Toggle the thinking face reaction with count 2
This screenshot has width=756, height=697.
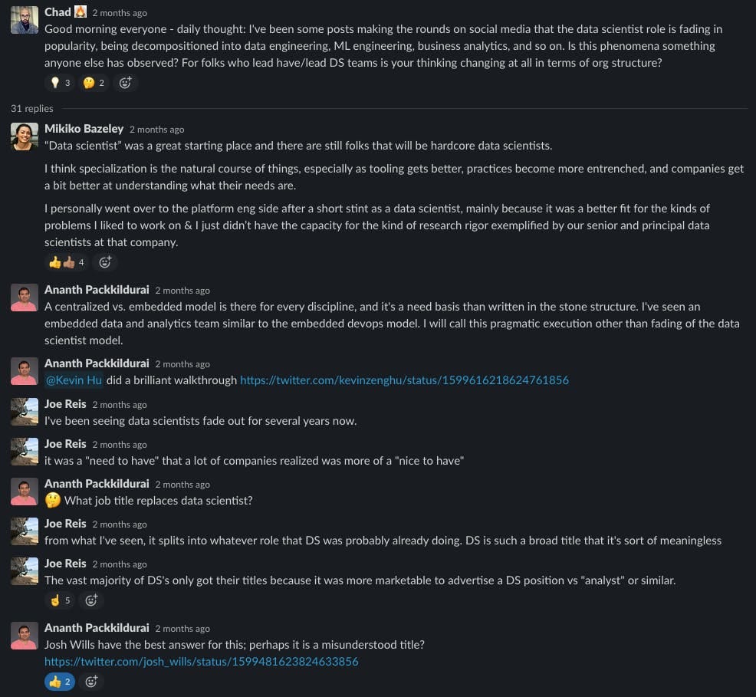coord(94,83)
